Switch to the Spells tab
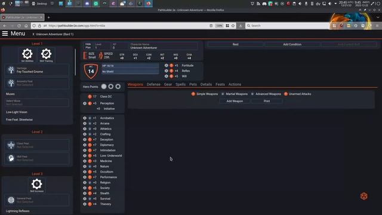 pyautogui.click(x=180, y=84)
